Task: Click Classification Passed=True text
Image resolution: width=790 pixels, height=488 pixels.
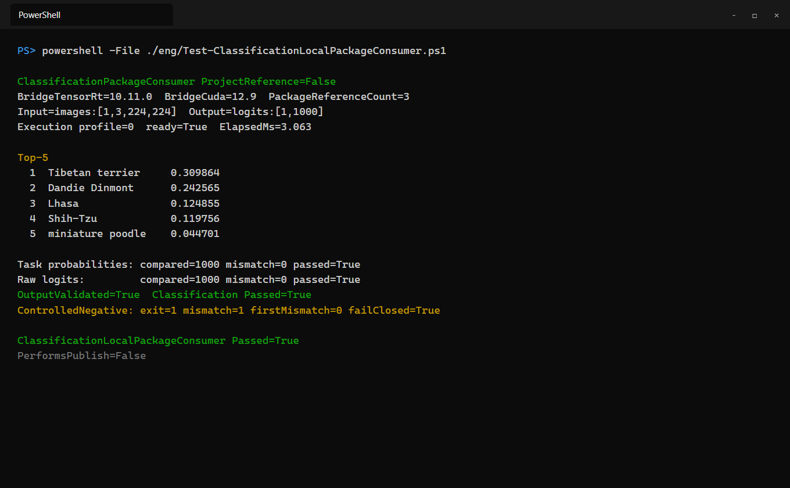Action: tap(232, 295)
